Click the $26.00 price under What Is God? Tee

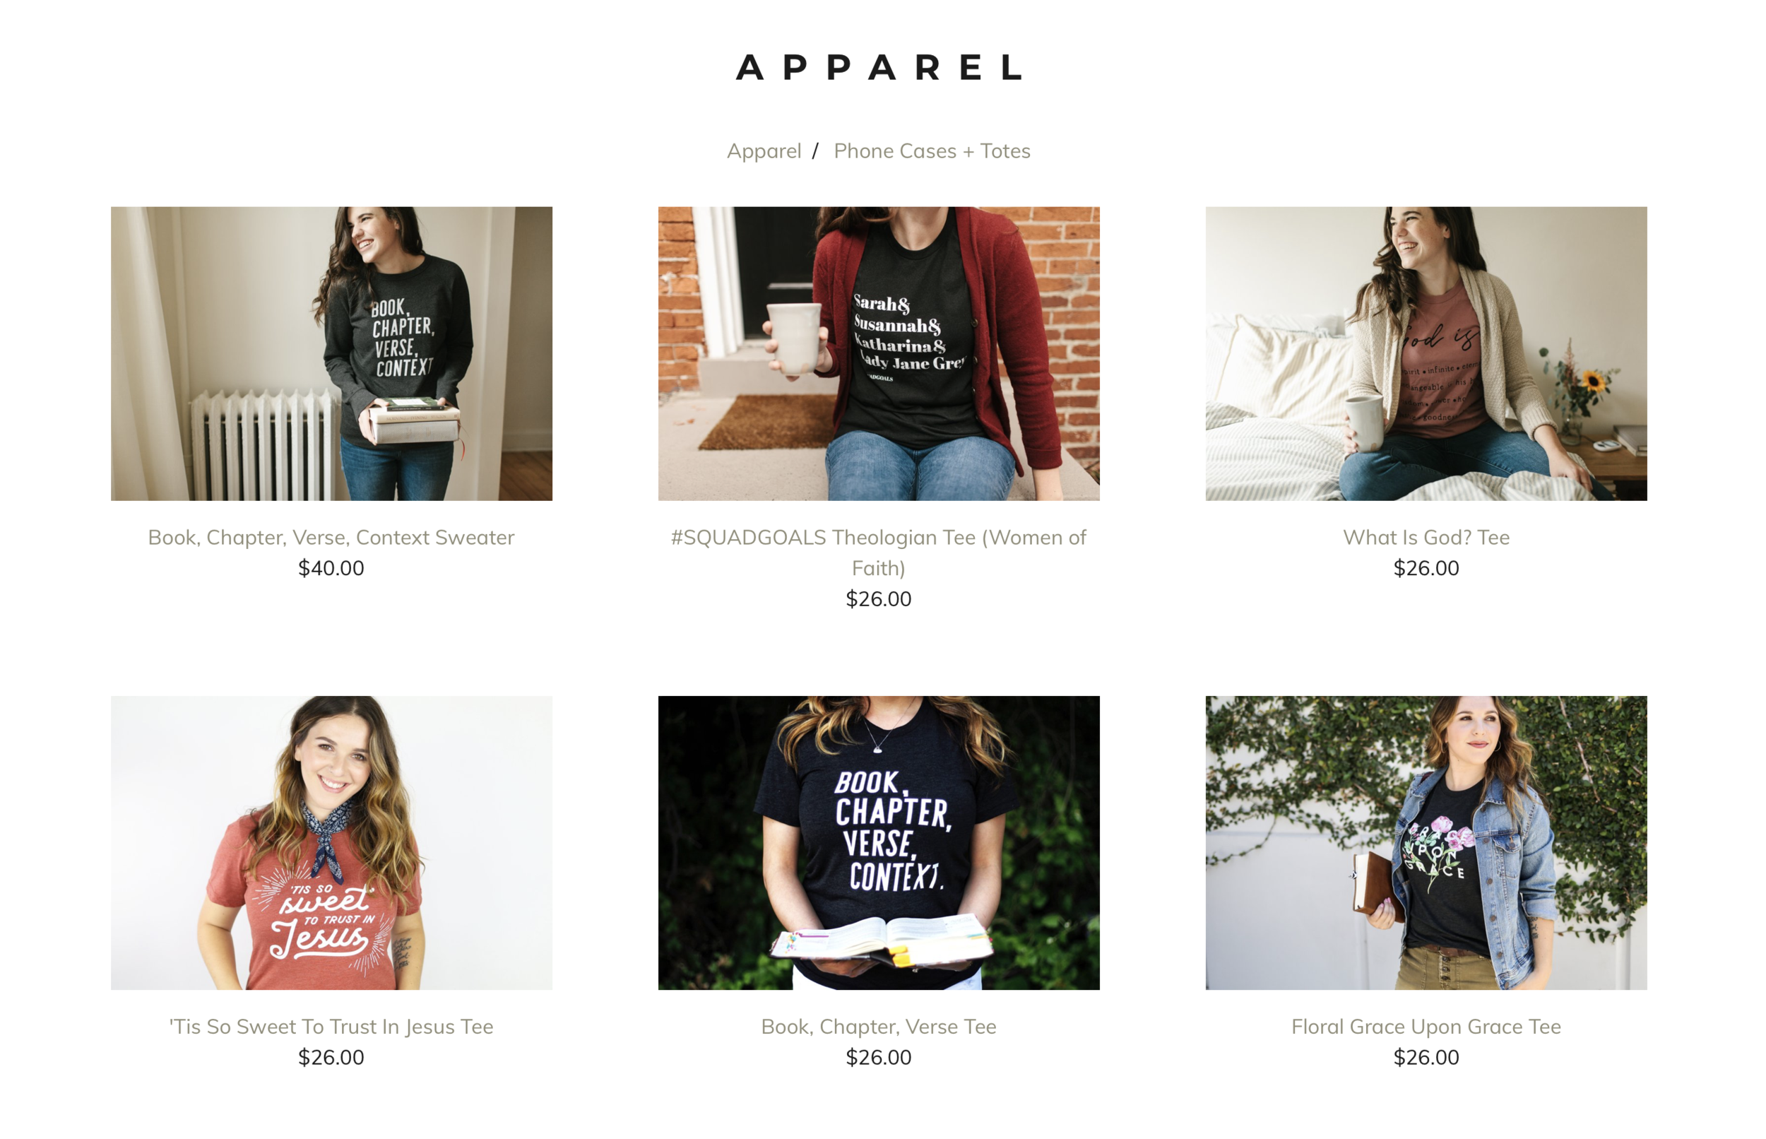[x=1426, y=568]
